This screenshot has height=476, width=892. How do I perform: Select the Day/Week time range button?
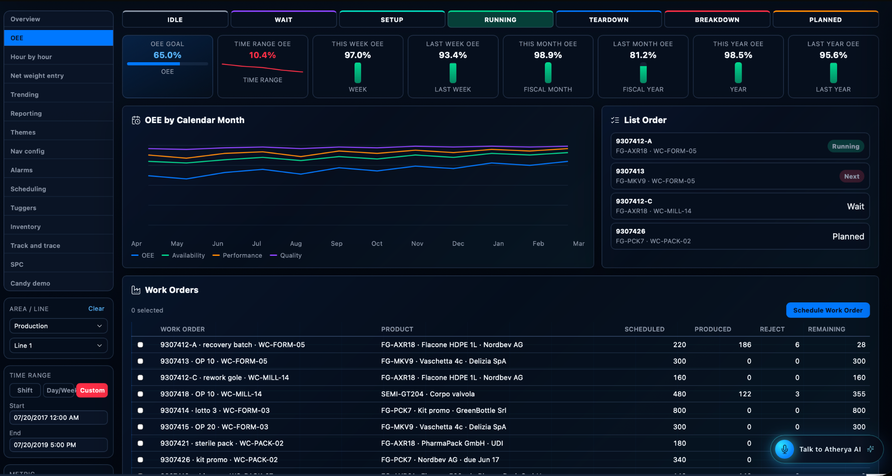tap(60, 390)
